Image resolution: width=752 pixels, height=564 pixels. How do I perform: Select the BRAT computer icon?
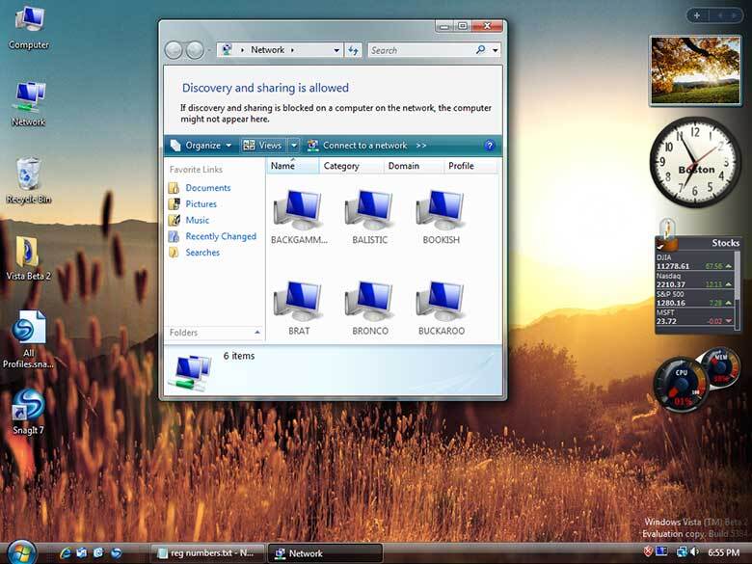299,308
